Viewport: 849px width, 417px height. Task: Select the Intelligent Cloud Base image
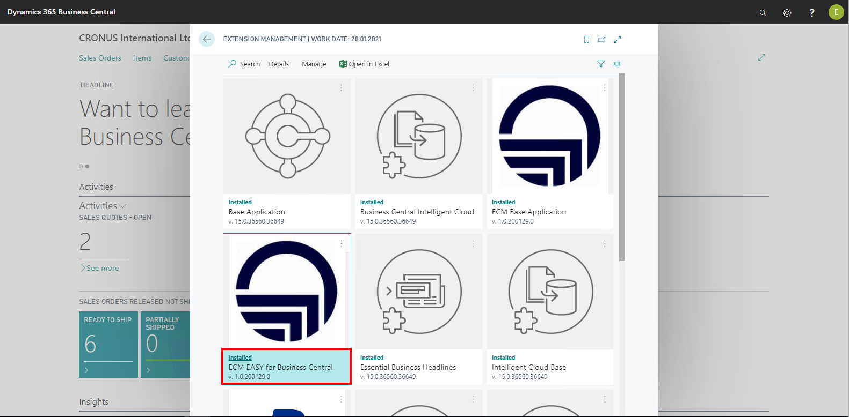point(550,292)
